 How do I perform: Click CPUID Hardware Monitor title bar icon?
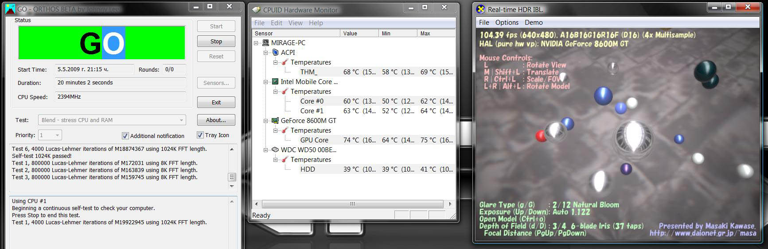(257, 10)
